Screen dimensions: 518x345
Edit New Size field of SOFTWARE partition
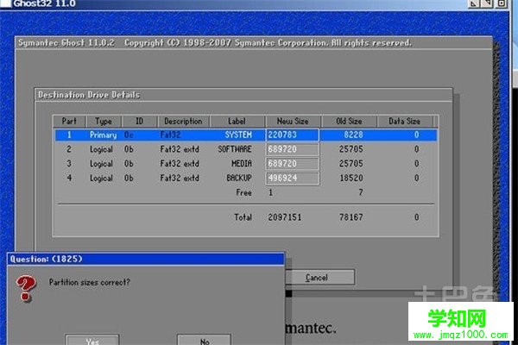pyautogui.click(x=292, y=149)
